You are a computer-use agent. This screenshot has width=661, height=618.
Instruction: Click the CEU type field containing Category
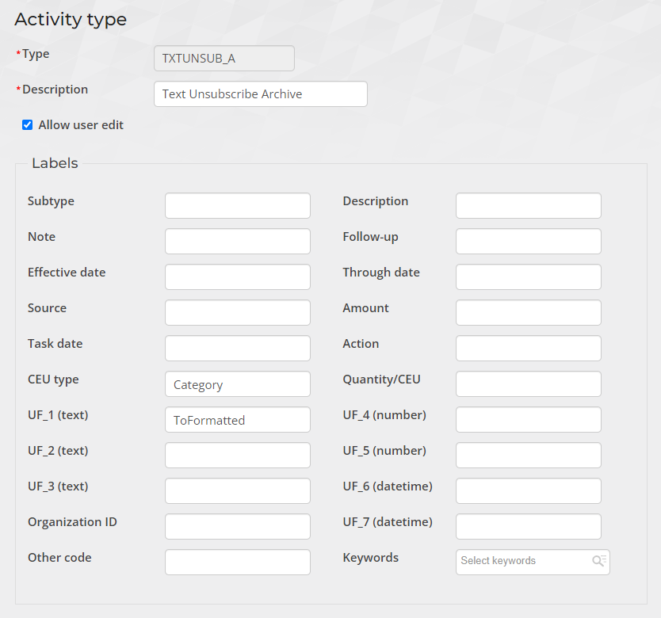pos(237,384)
